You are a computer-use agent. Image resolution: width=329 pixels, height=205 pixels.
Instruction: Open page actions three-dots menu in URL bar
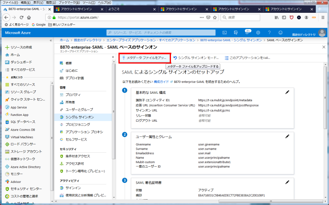(202, 17)
